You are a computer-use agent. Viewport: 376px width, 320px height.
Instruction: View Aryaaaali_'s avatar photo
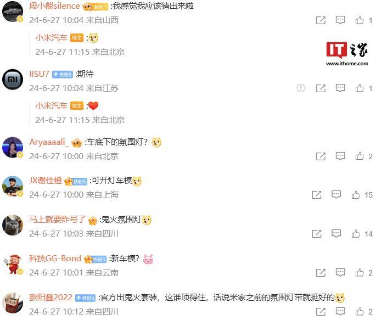(x=13, y=148)
